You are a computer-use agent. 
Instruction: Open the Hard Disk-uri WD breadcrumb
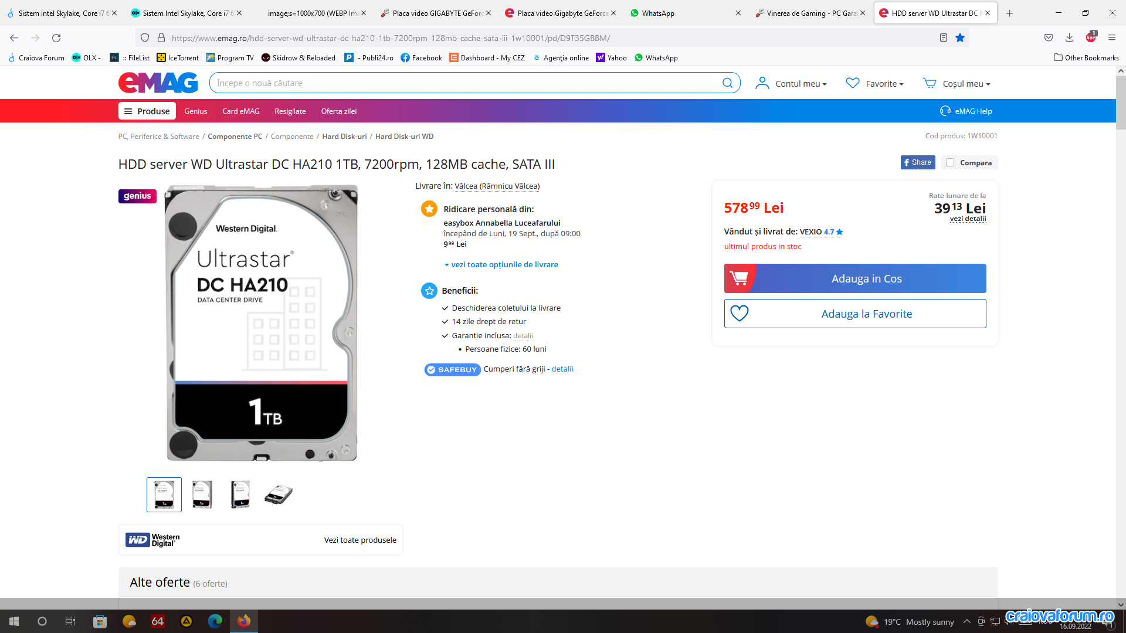(x=404, y=137)
